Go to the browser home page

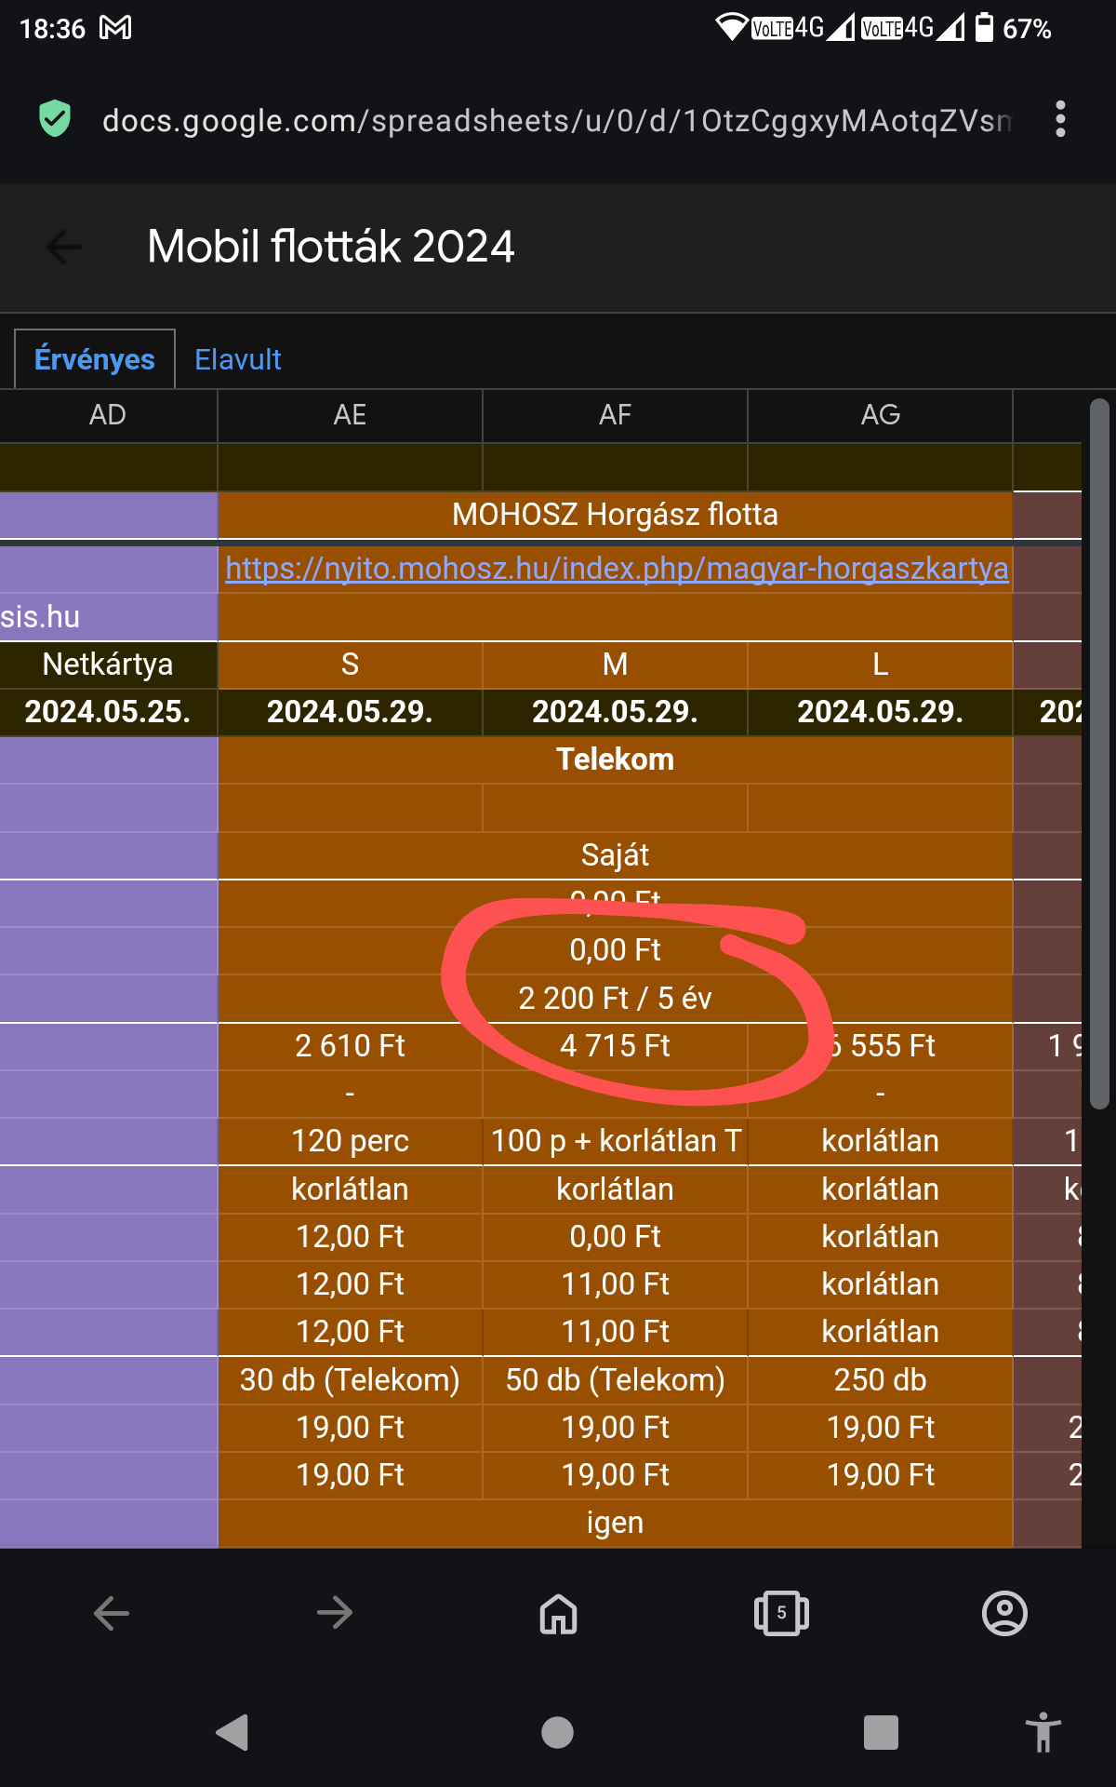[558, 1613]
